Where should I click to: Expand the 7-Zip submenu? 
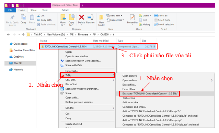click(88, 75)
